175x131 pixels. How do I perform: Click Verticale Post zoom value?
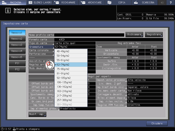(154, 50)
